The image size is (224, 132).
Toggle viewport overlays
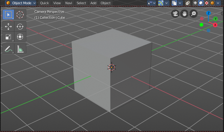174,3
